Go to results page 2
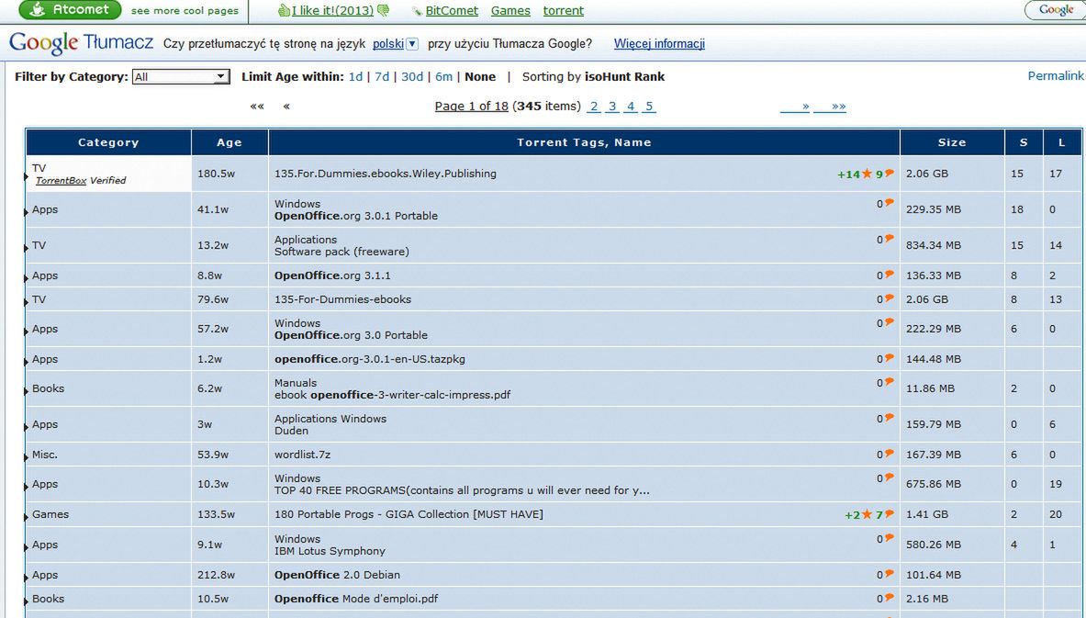 point(594,106)
